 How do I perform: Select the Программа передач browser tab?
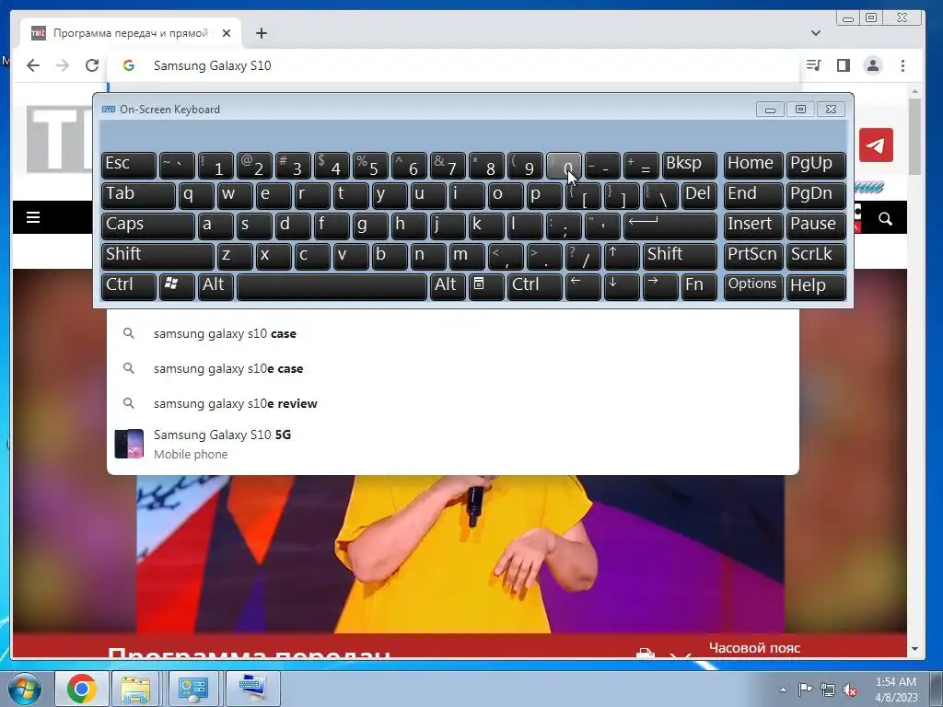[x=131, y=33]
